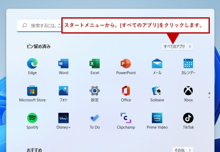
Task: Open the Edge browser app
Action: pyautogui.click(x=32, y=64)
